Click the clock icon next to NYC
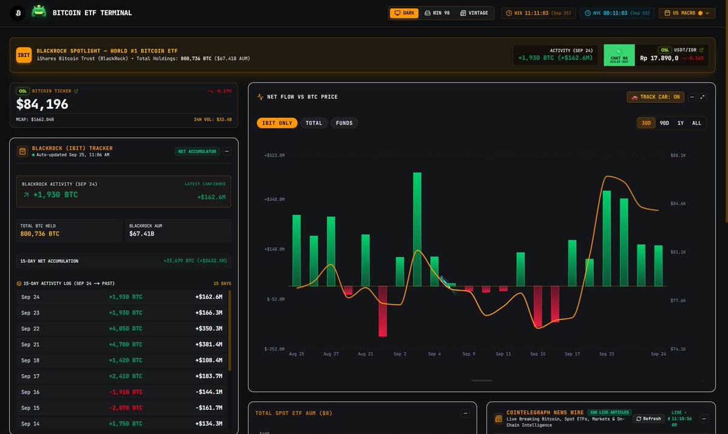This screenshot has width=728, height=434. (x=588, y=13)
